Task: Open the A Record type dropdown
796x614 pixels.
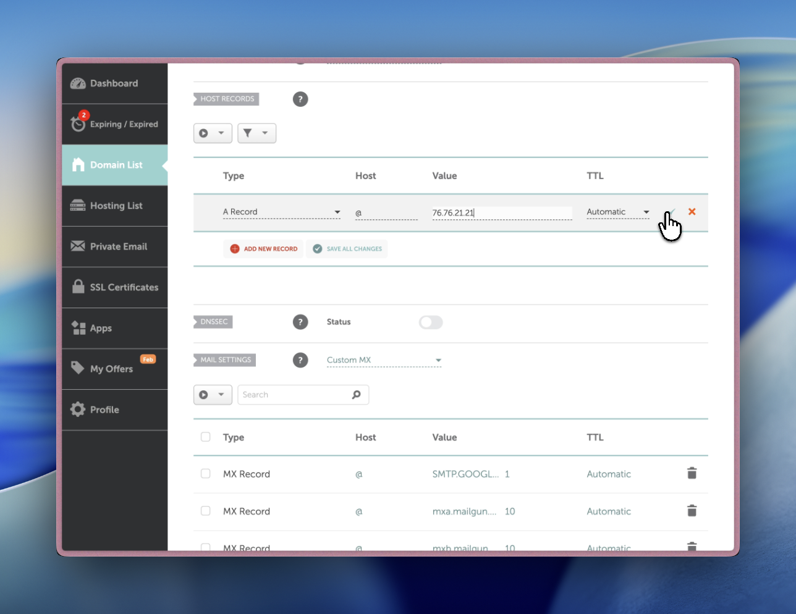Action: tap(282, 211)
